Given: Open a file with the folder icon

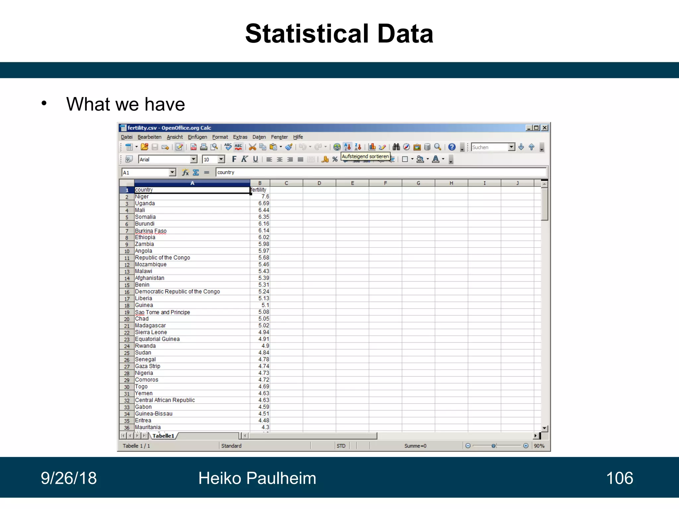Looking at the screenshot, I should click(x=145, y=147).
